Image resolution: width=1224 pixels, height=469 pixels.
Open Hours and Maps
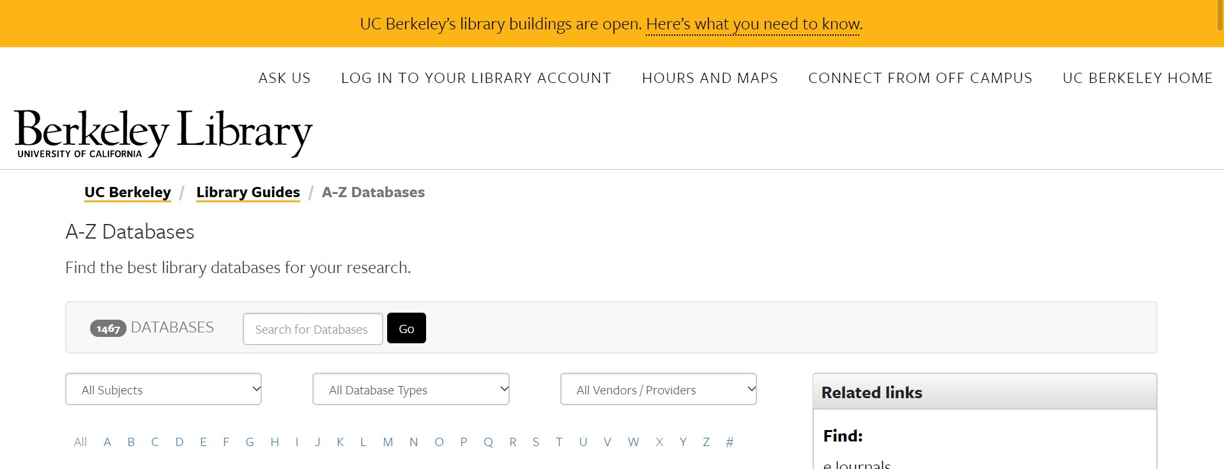(x=710, y=78)
